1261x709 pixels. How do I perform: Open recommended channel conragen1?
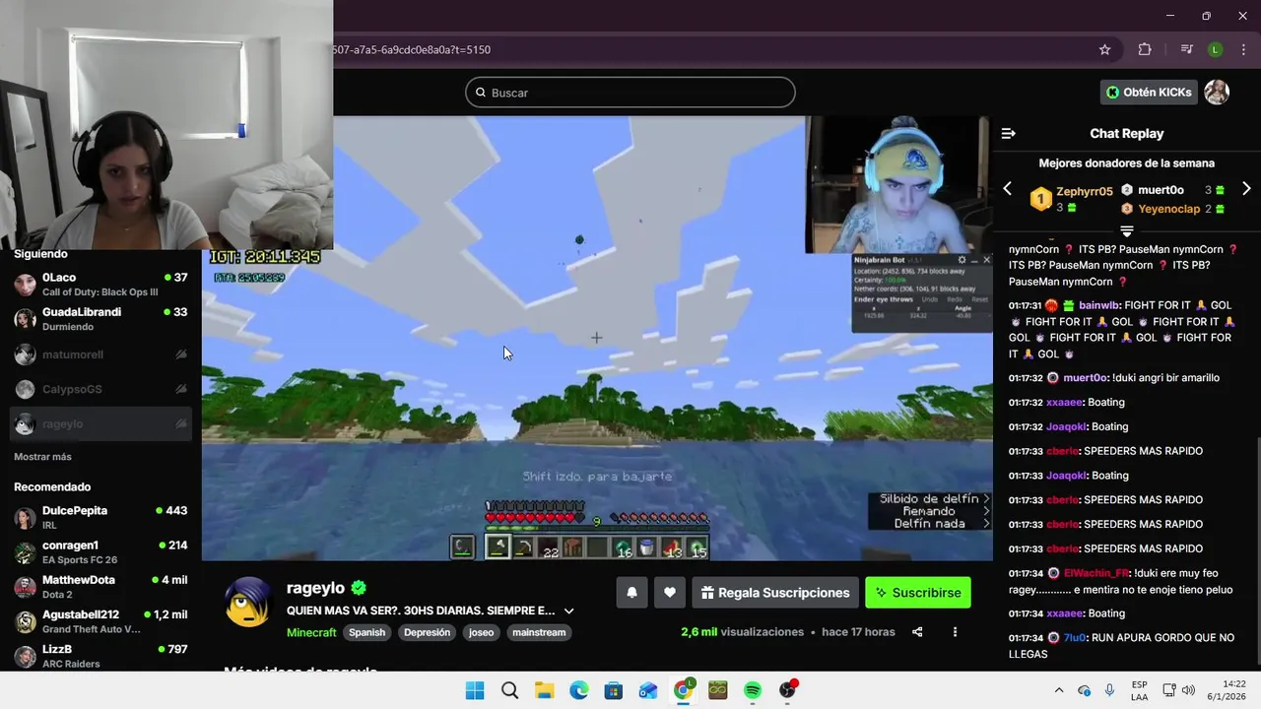pos(100,552)
